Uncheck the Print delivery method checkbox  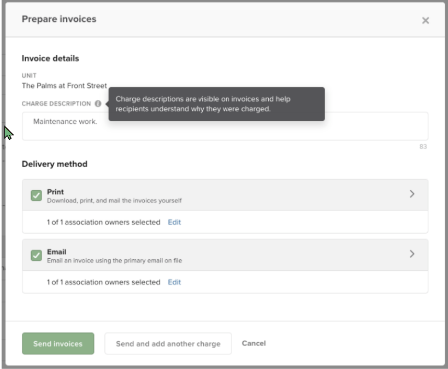click(x=36, y=195)
